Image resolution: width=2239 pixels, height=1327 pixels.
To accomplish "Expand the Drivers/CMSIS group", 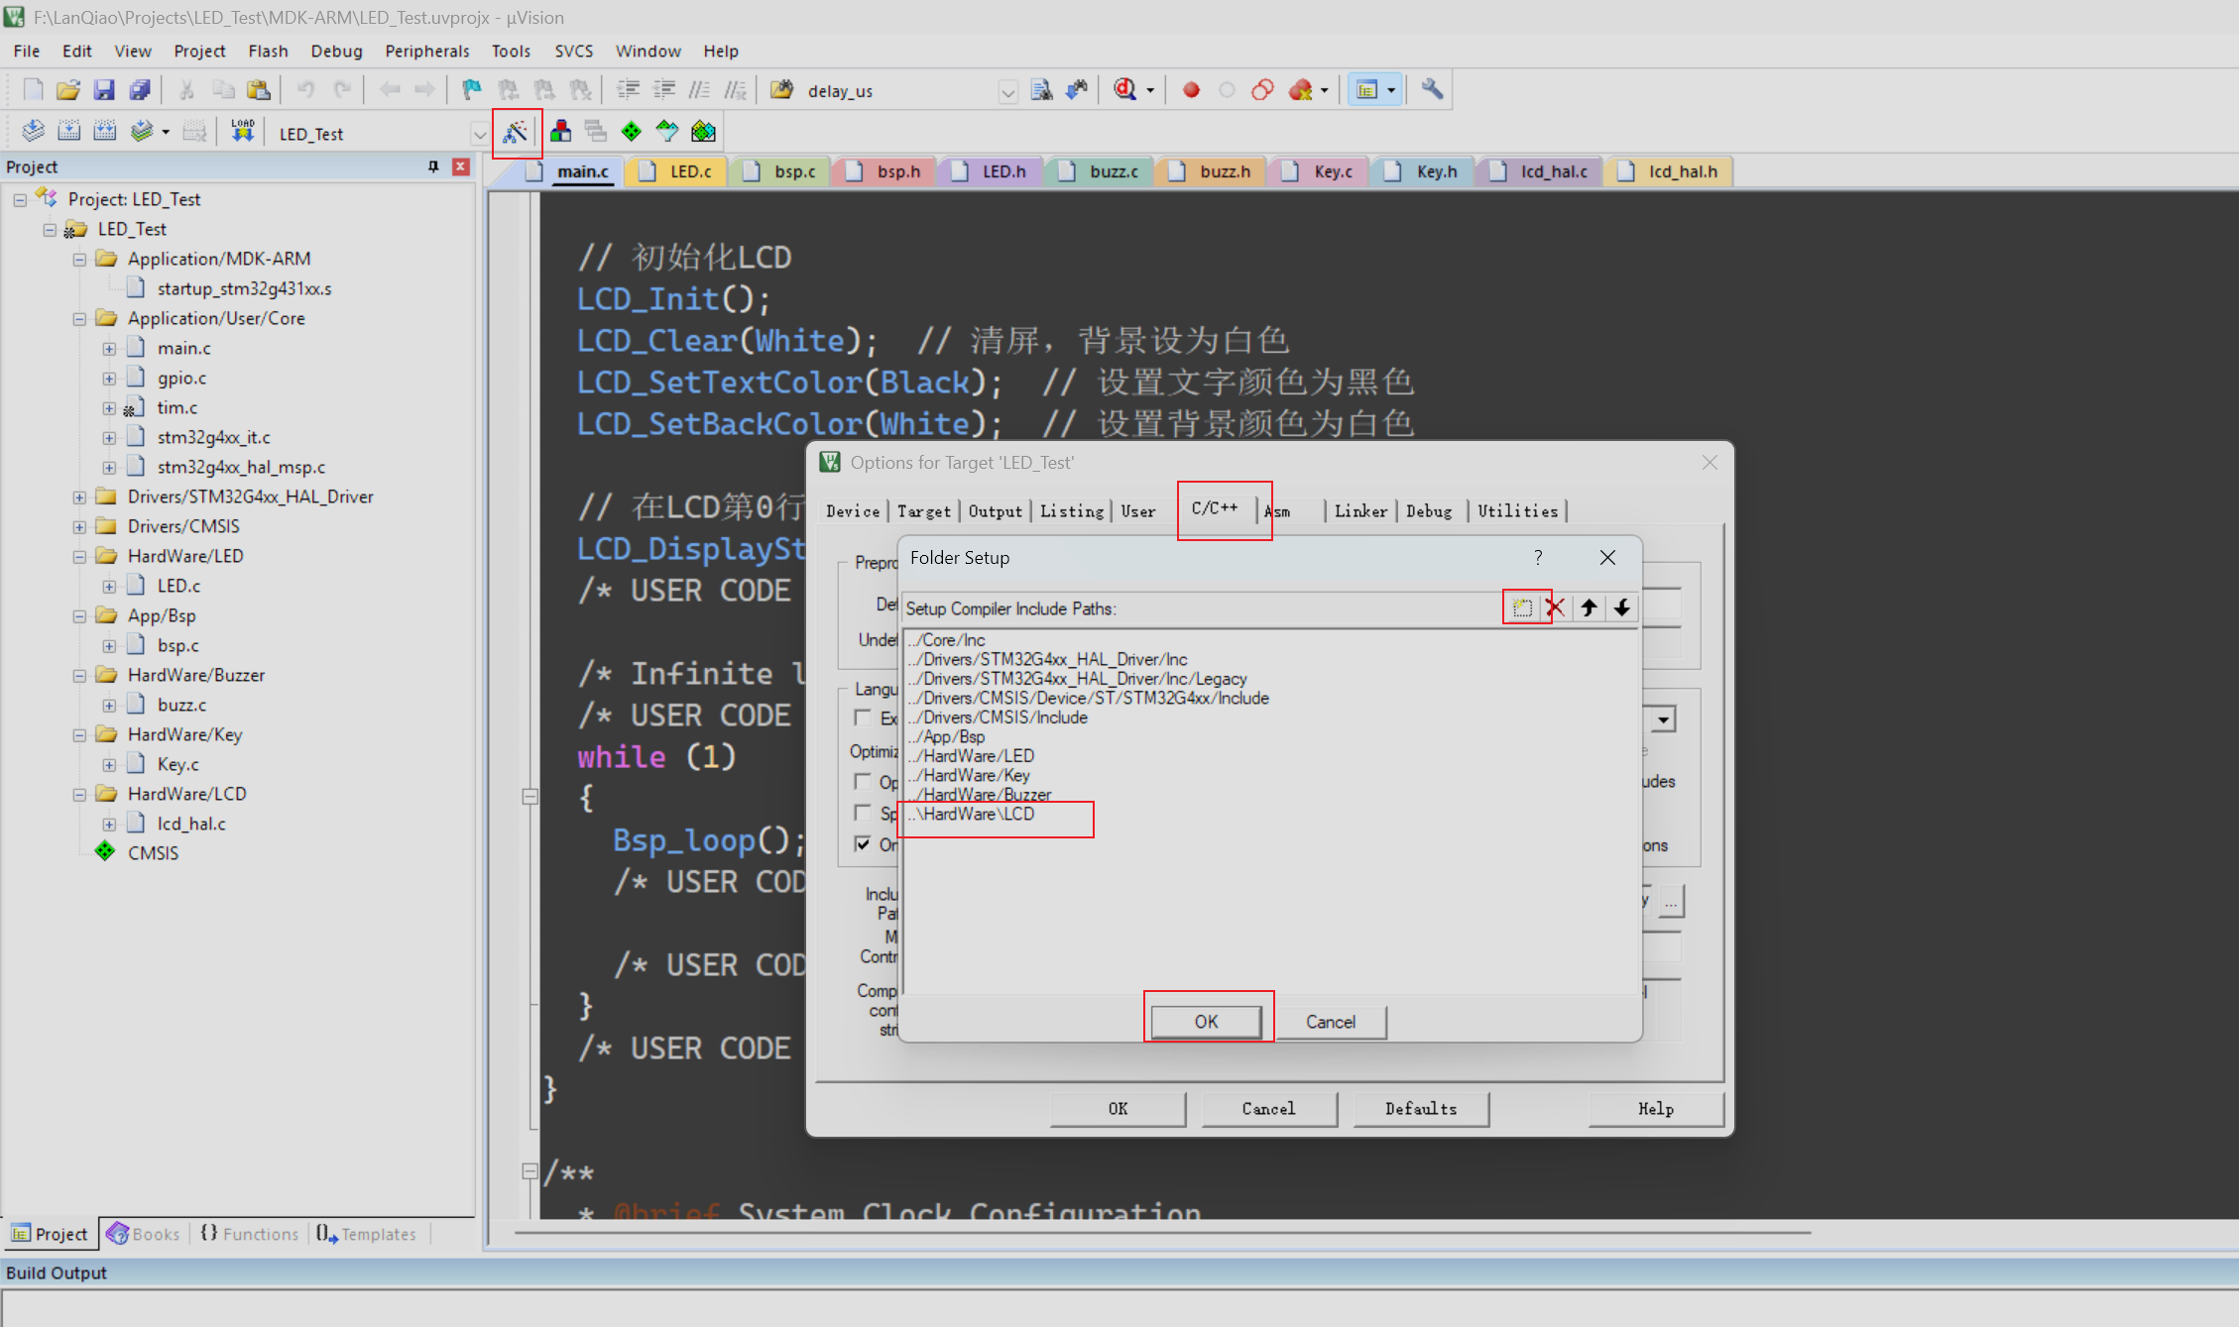I will (79, 526).
